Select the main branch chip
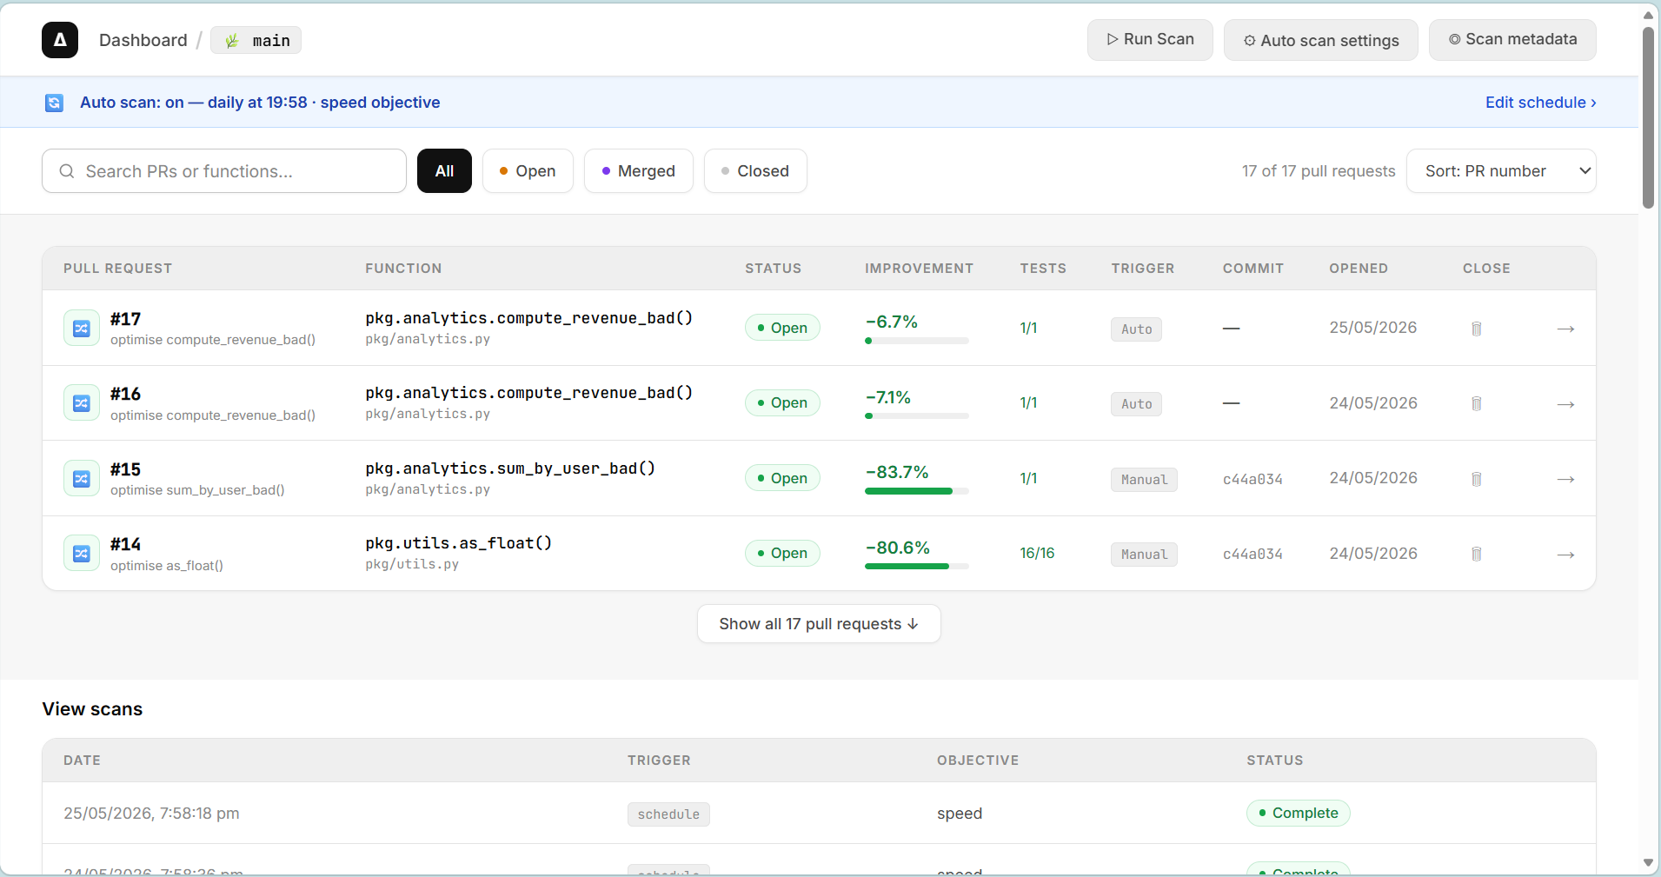This screenshot has height=877, width=1661. [256, 41]
